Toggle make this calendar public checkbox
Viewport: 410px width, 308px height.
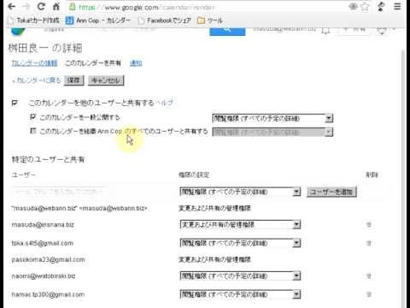[33, 116]
